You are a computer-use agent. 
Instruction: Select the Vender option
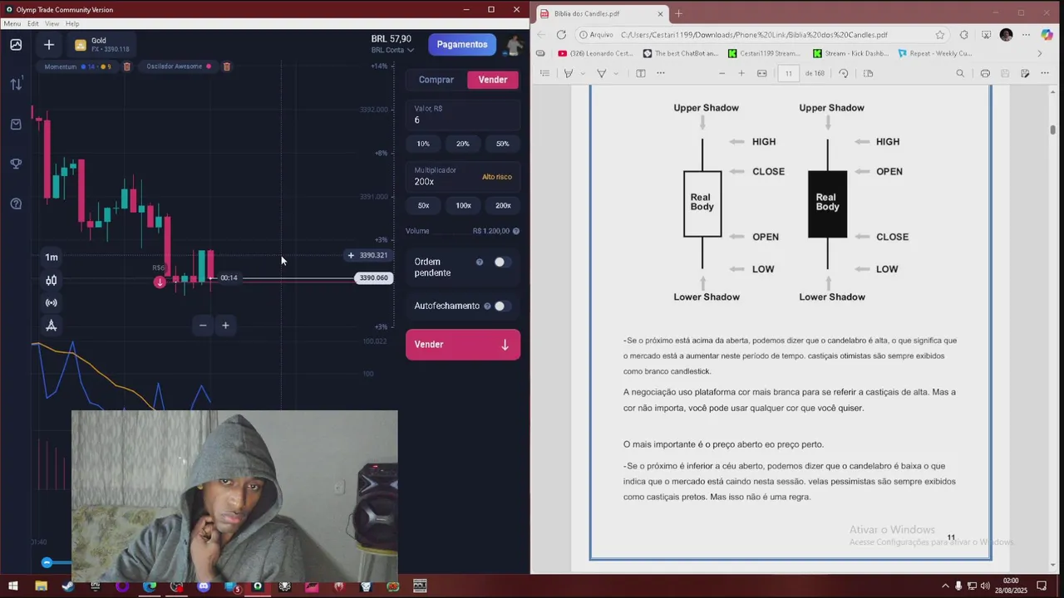tap(493, 80)
